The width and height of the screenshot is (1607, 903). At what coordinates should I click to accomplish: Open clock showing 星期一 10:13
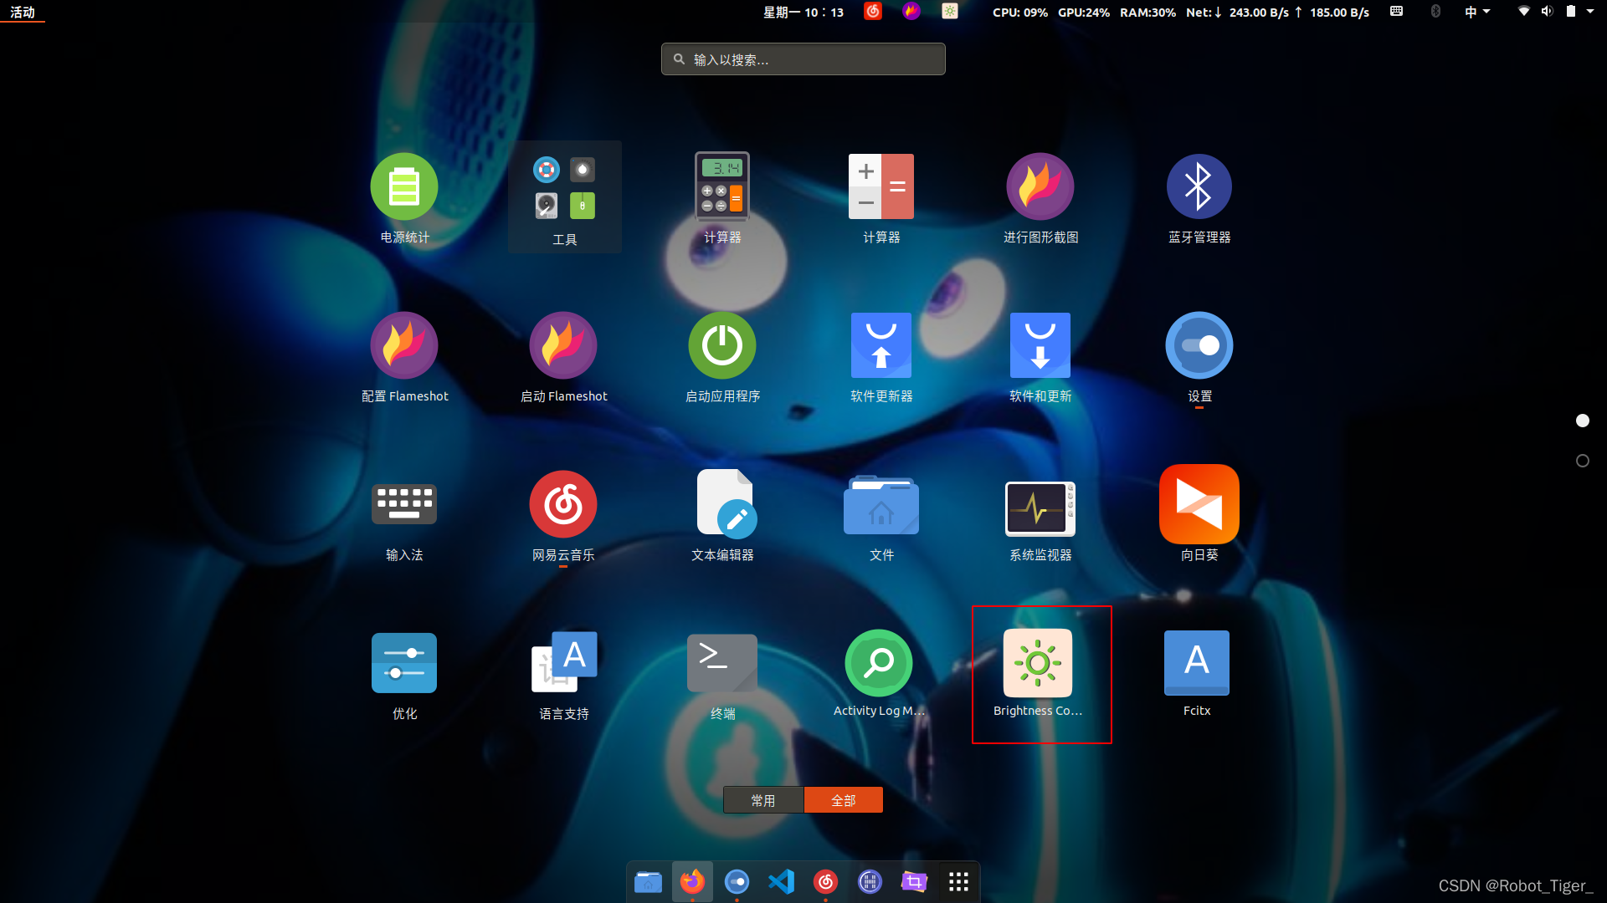click(x=803, y=12)
